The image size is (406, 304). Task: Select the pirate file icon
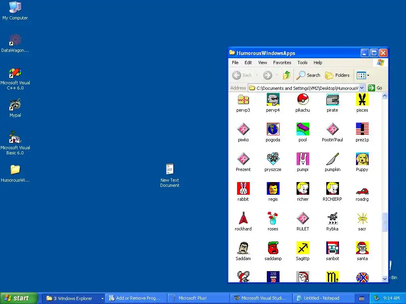coord(333,100)
